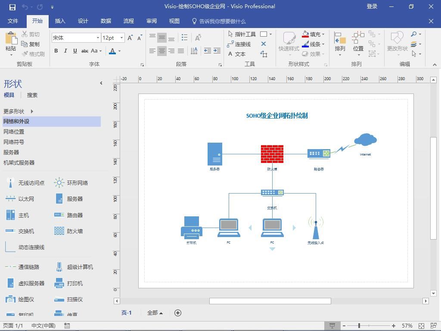This screenshot has width=441, height=331.
Task: Click the add page plus icon
Action: pos(178,313)
